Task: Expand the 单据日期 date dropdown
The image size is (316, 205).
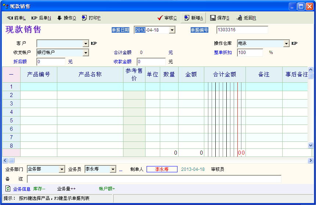Action: click(172, 30)
